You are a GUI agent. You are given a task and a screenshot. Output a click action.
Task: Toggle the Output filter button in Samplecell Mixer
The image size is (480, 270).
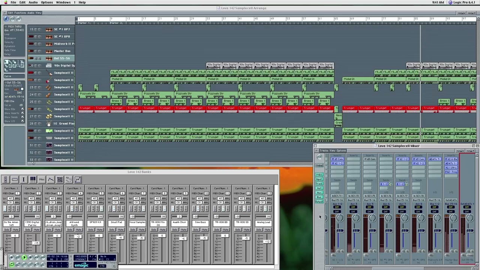coord(319,202)
